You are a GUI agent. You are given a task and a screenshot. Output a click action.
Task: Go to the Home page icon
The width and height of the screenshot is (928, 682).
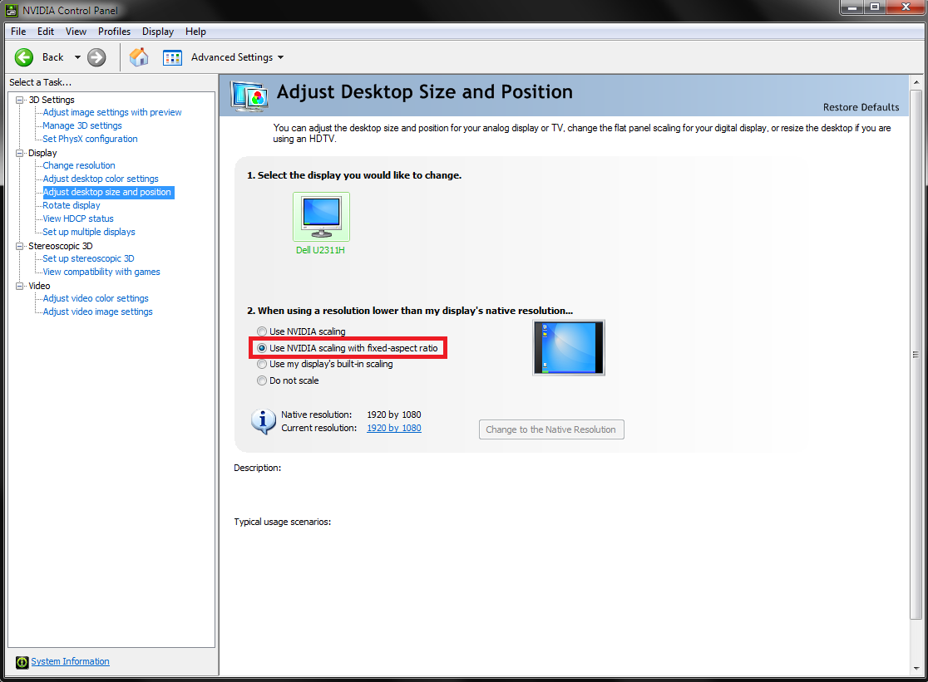(139, 57)
